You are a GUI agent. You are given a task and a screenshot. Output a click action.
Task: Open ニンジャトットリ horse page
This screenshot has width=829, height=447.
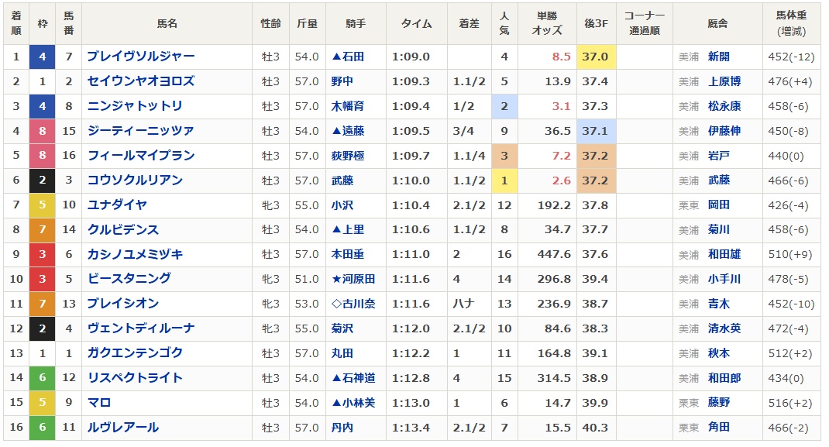135,106
